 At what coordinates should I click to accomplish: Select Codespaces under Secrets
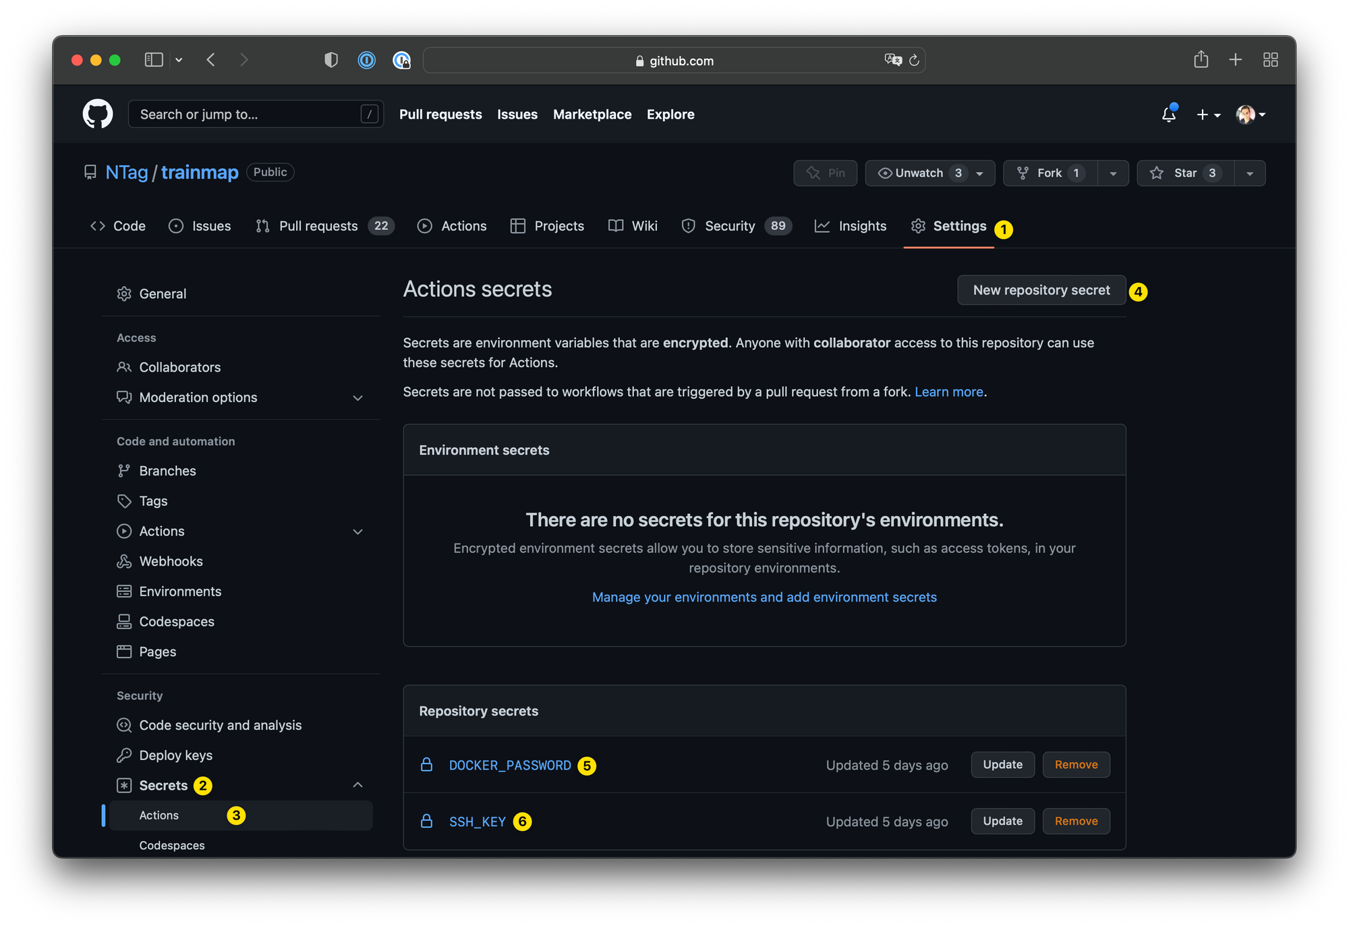tap(172, 845)
